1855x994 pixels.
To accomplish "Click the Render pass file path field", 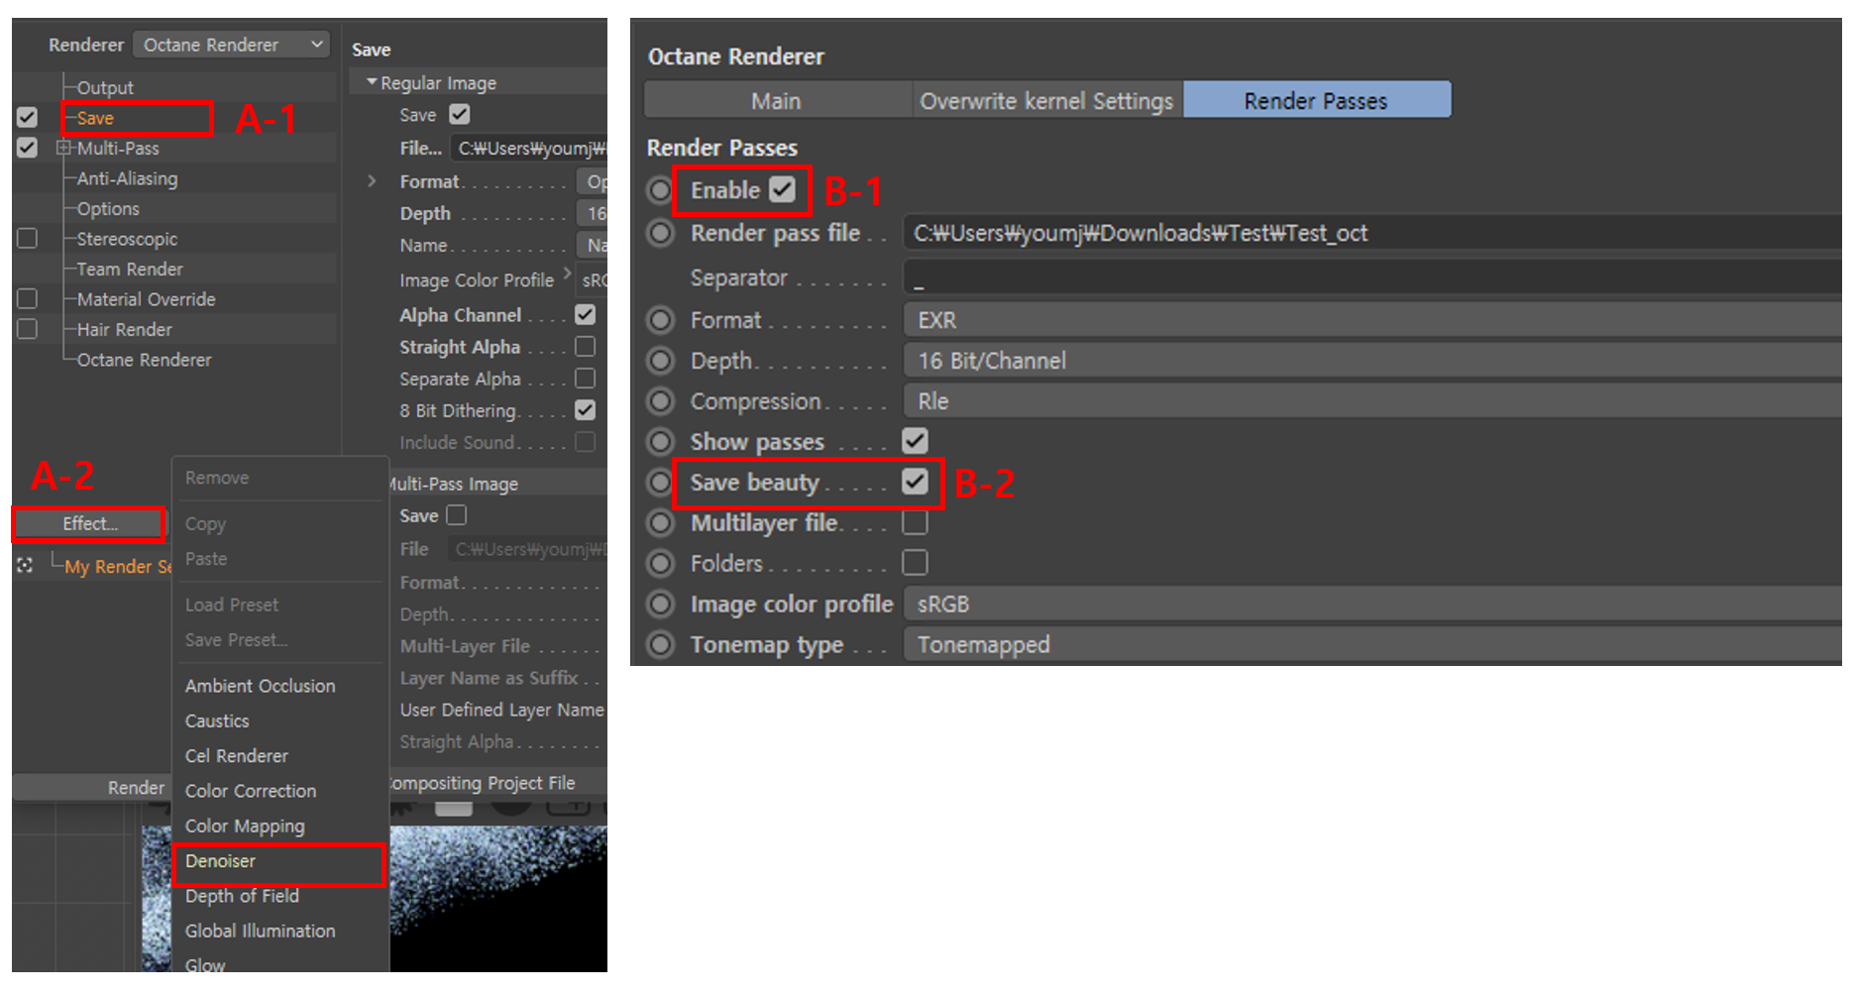I will click(x=1372, y=234).
